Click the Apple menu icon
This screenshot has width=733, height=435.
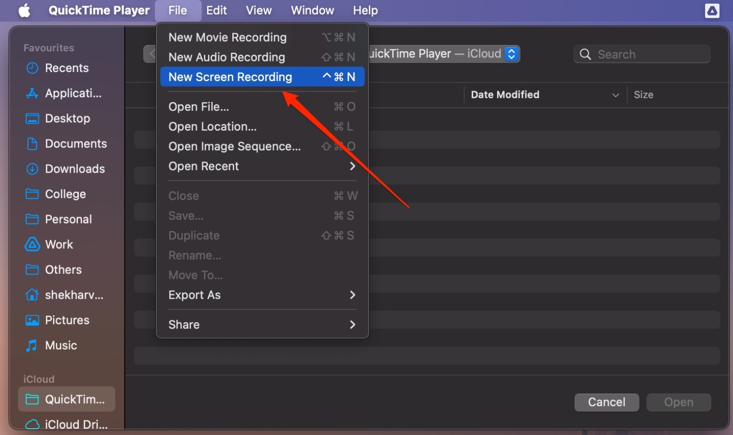coord(24,10)
